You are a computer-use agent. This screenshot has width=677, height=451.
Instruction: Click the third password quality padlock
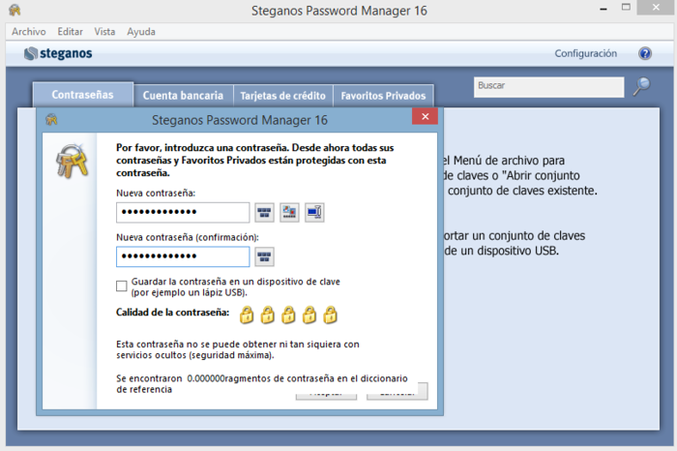pos(288,315)
